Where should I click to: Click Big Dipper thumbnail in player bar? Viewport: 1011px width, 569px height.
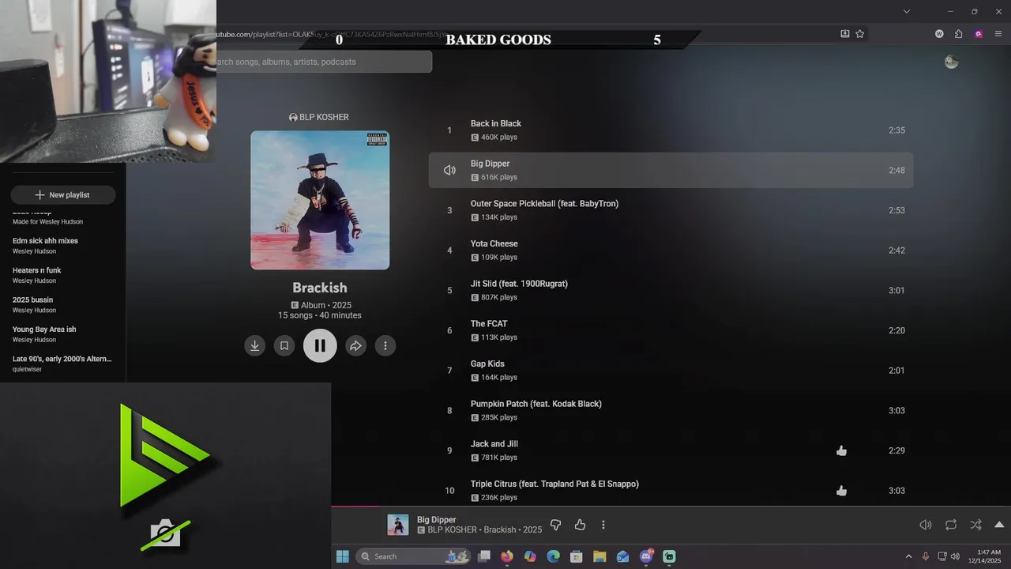(398, 525)
